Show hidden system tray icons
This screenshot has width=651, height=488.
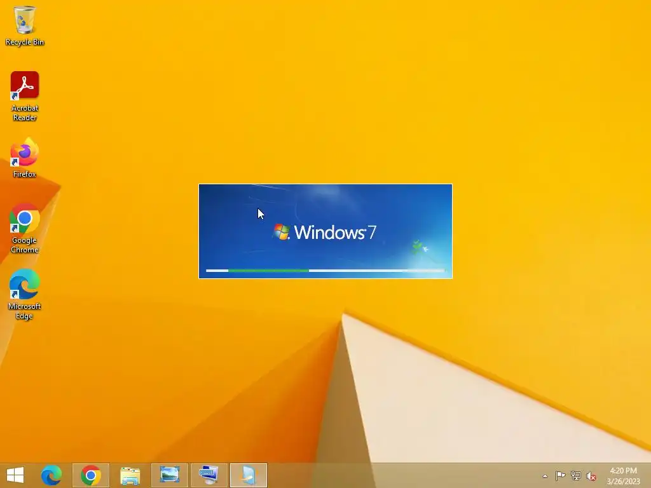545,476
